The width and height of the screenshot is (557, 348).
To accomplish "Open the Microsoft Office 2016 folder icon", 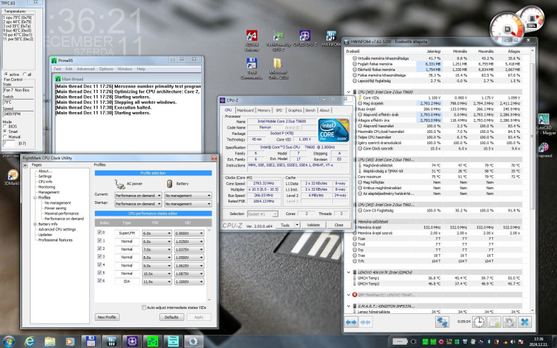I will (x=278, y=68).
